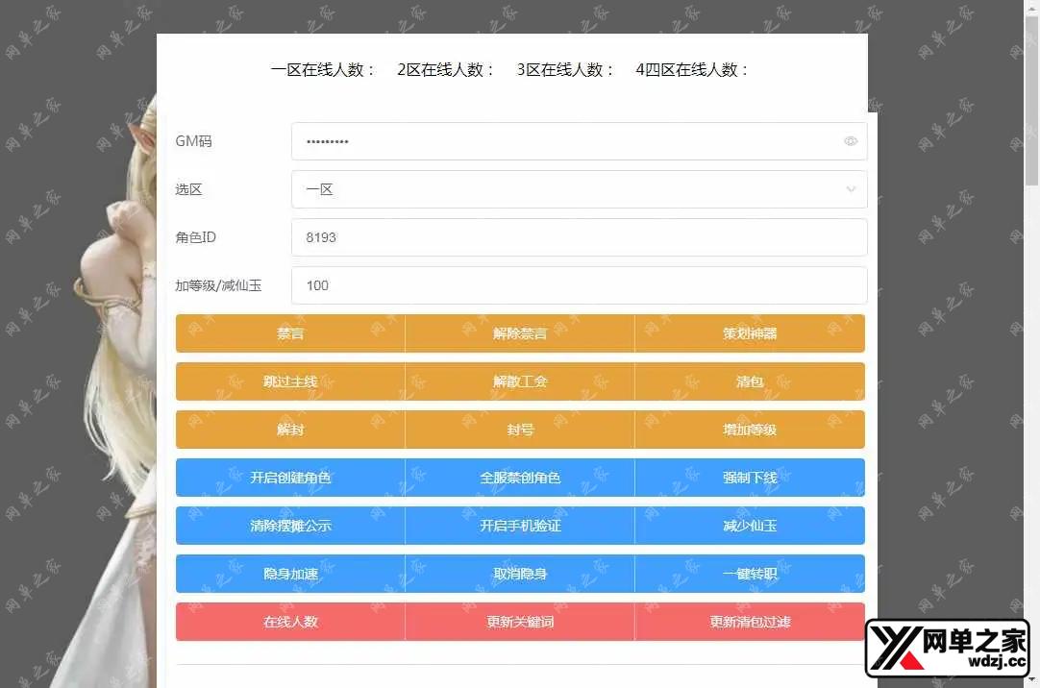This screenshot has width=1040, height=688.
Task: Click the 策划神器 button
Action: click(750, 333)
